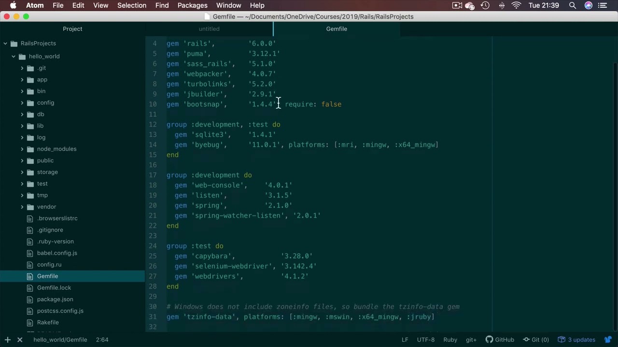Select the .ruby-version file
The image size is (618, 347).
(56, 241)
